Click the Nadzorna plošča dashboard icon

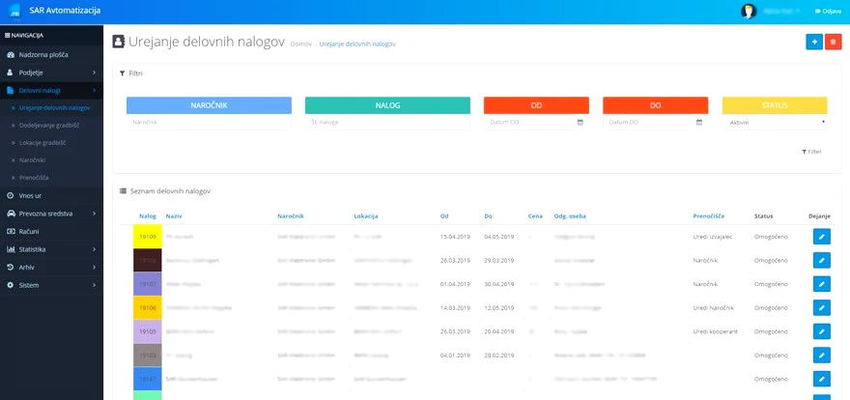(x=11, y=55)
